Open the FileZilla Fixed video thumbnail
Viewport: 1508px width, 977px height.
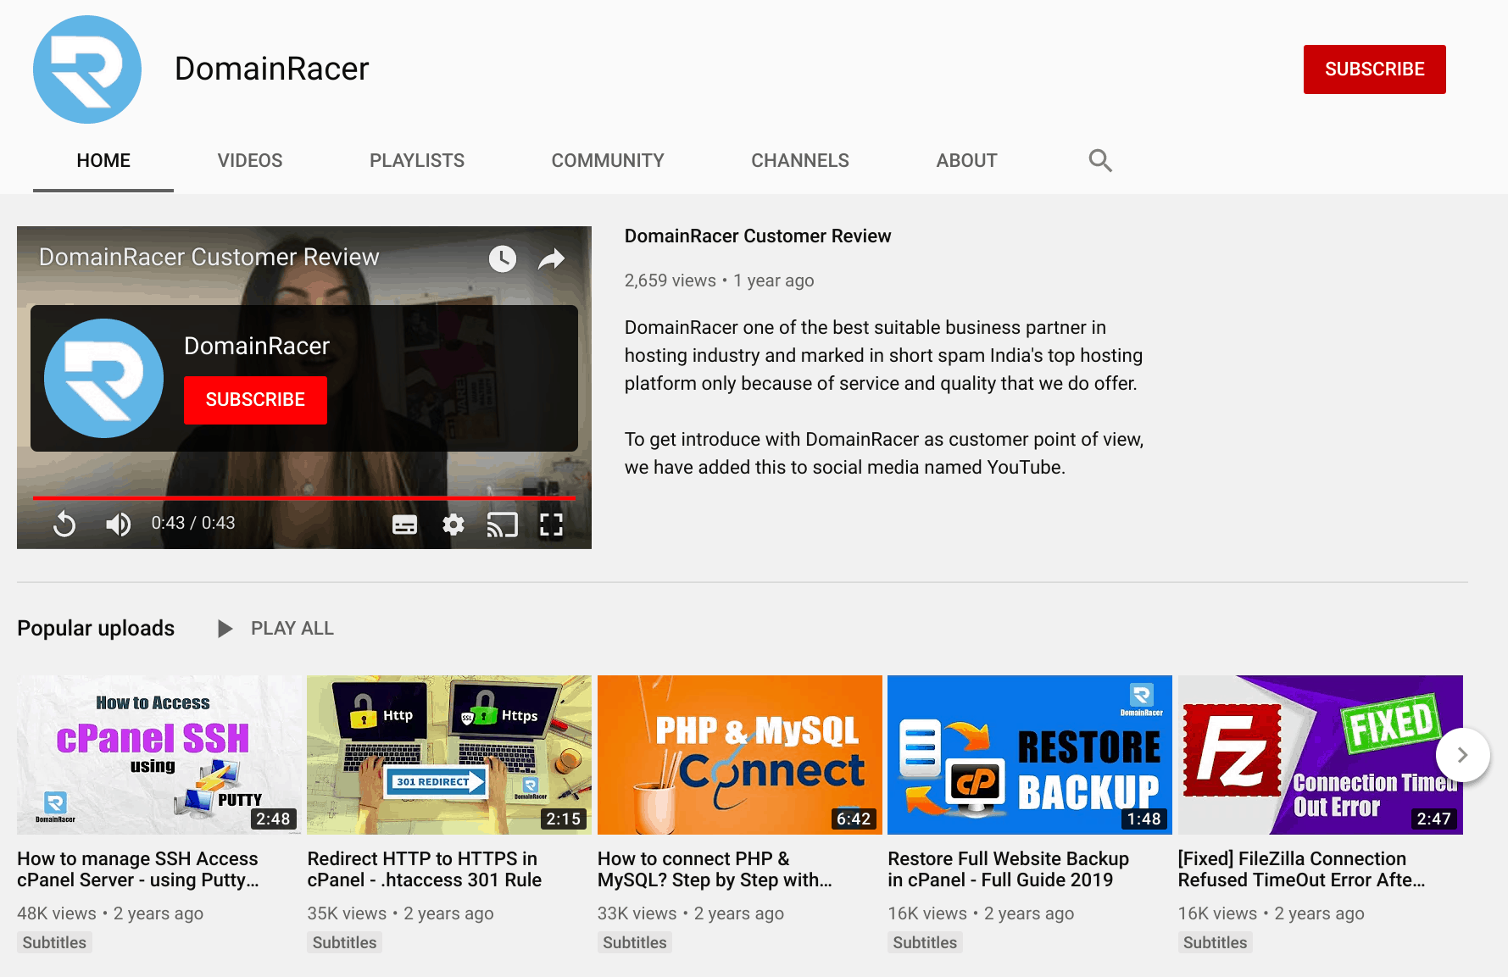pos(1321,755)
